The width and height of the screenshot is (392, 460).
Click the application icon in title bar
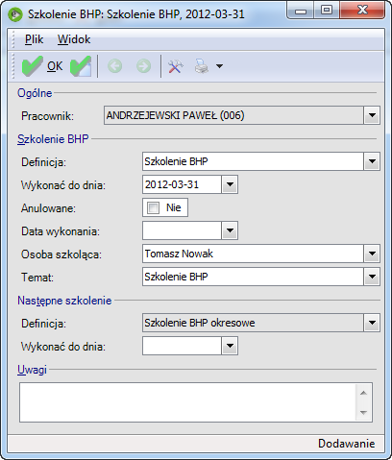click(15, 14)
